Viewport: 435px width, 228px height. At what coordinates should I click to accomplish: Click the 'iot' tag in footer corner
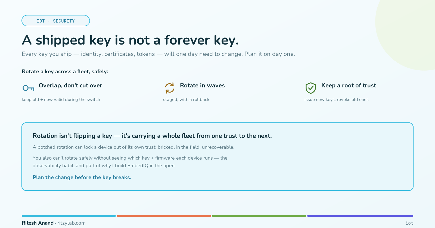point(409,223)
